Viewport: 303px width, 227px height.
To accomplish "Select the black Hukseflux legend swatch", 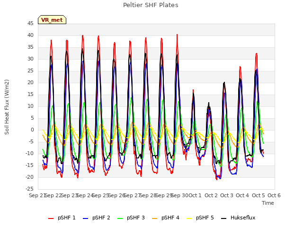I will 224,218.
